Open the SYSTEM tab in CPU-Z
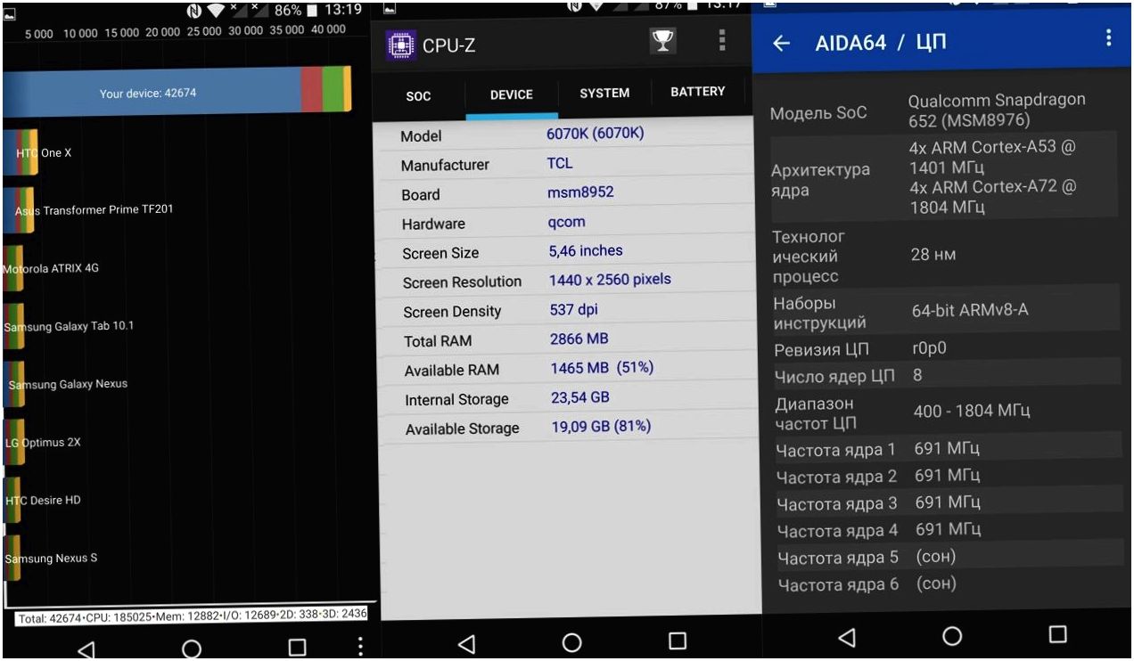Viewport: 1134px width, 661px height. pyautogui.click(x=604, y=93)
